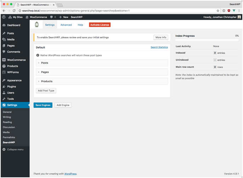Reload the page with the refresh icon
Viewport: 243px width, 178px height.
[x=14, y=11]
